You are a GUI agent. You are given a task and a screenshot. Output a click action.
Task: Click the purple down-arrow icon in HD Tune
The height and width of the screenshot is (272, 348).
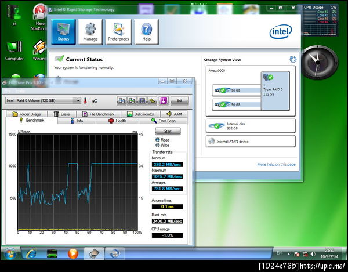[x=164, y=101]
